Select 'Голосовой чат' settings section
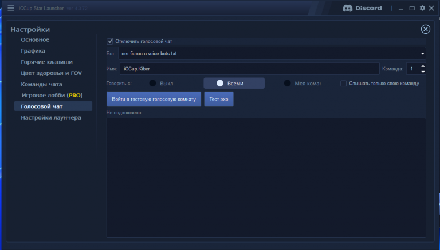 [53, 106]
